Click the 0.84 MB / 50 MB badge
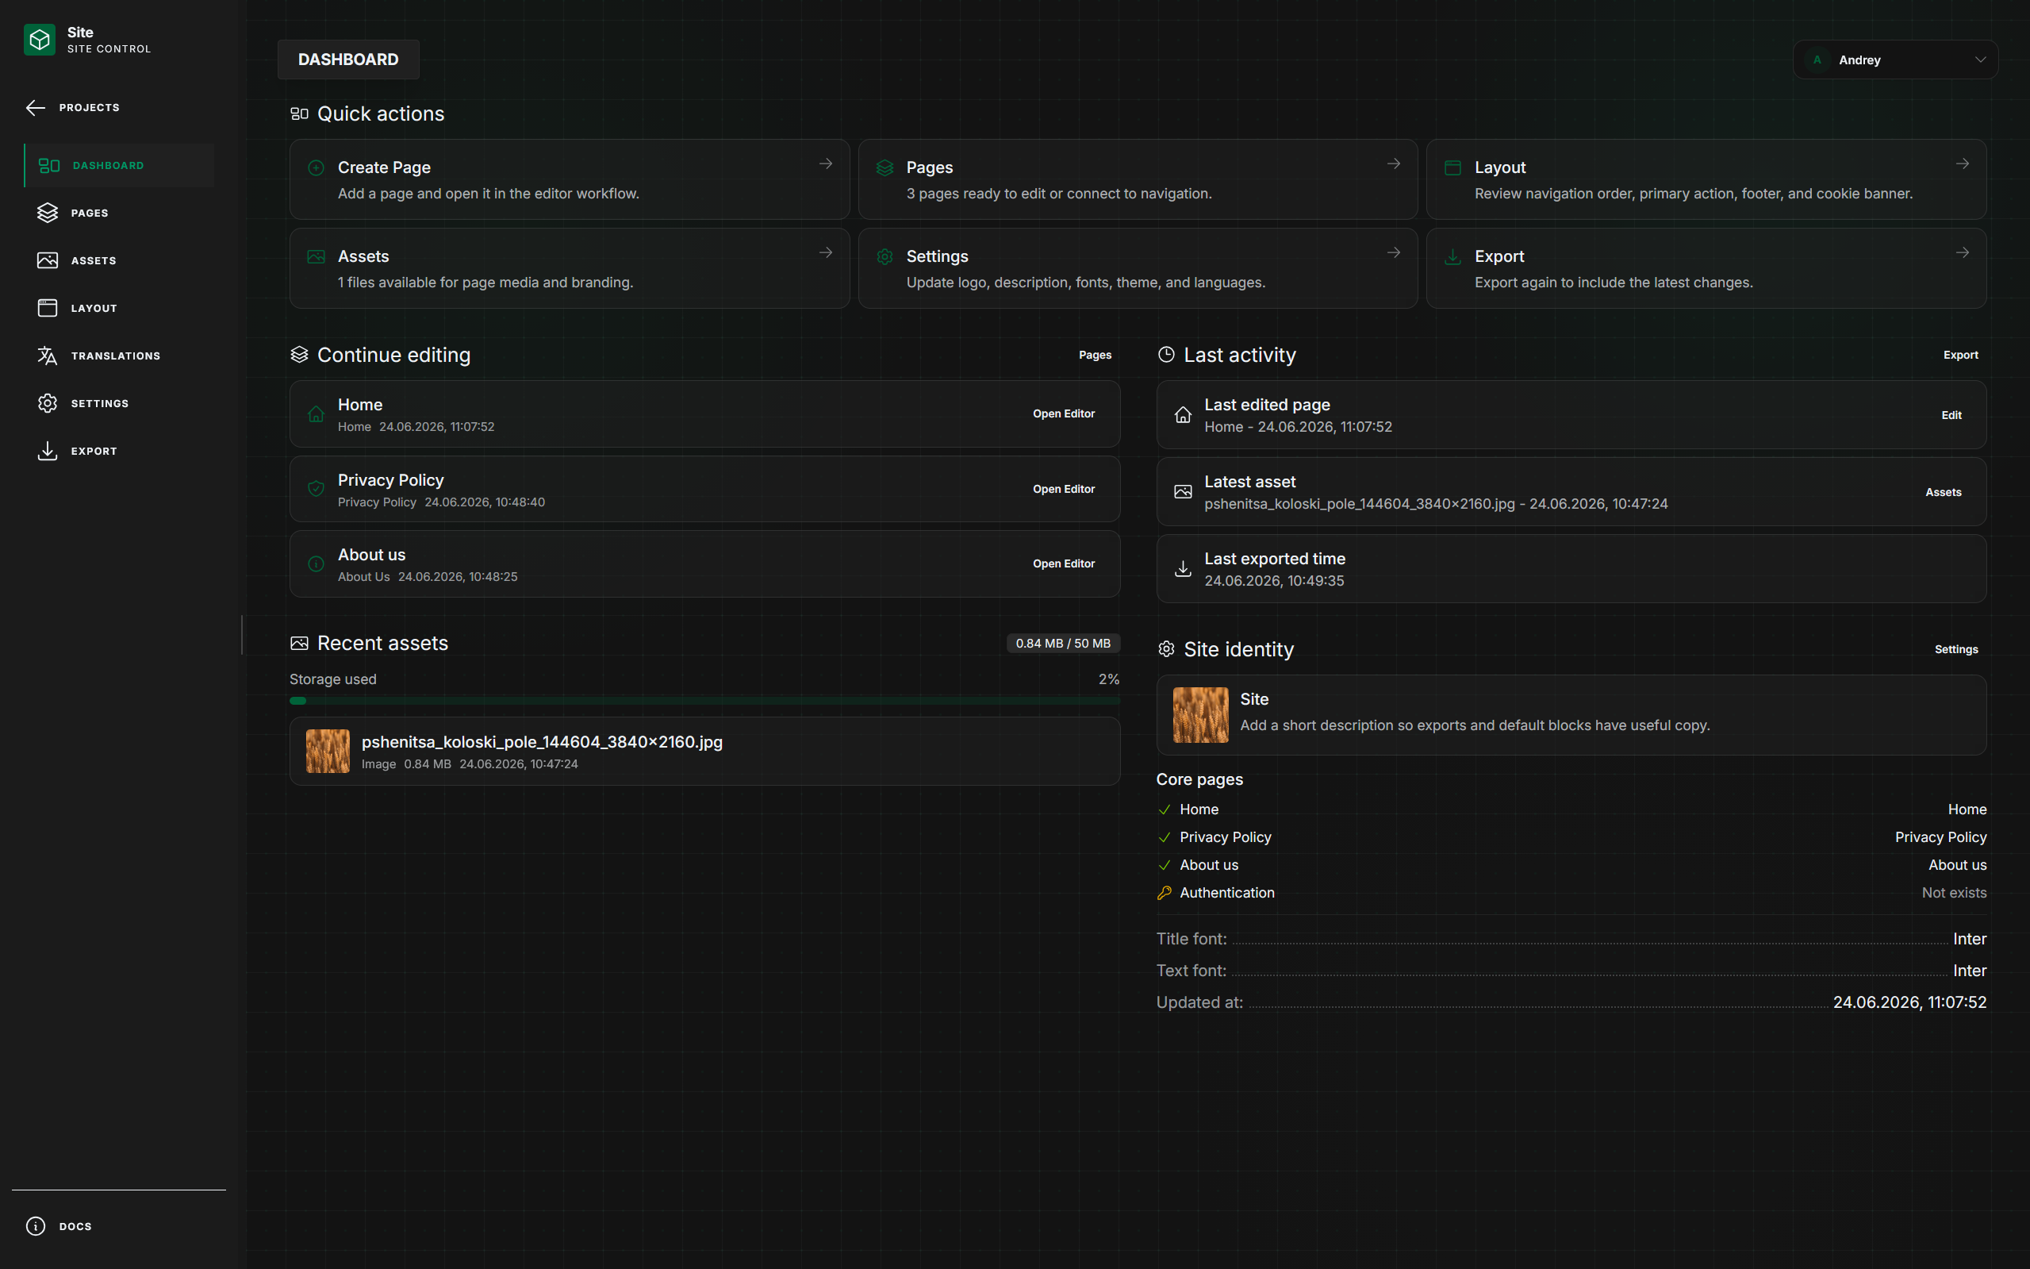 (1063, 643)
